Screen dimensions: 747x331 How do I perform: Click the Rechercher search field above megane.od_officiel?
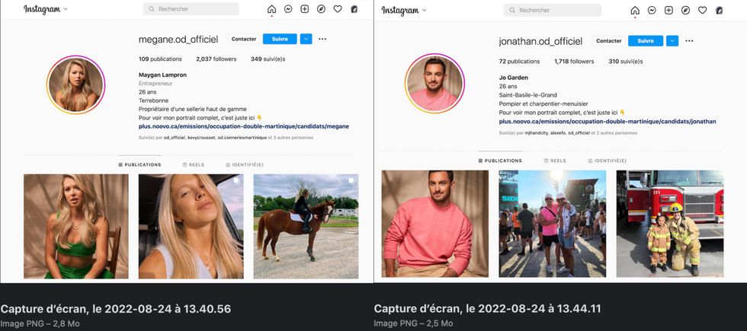tap(191, 9)
